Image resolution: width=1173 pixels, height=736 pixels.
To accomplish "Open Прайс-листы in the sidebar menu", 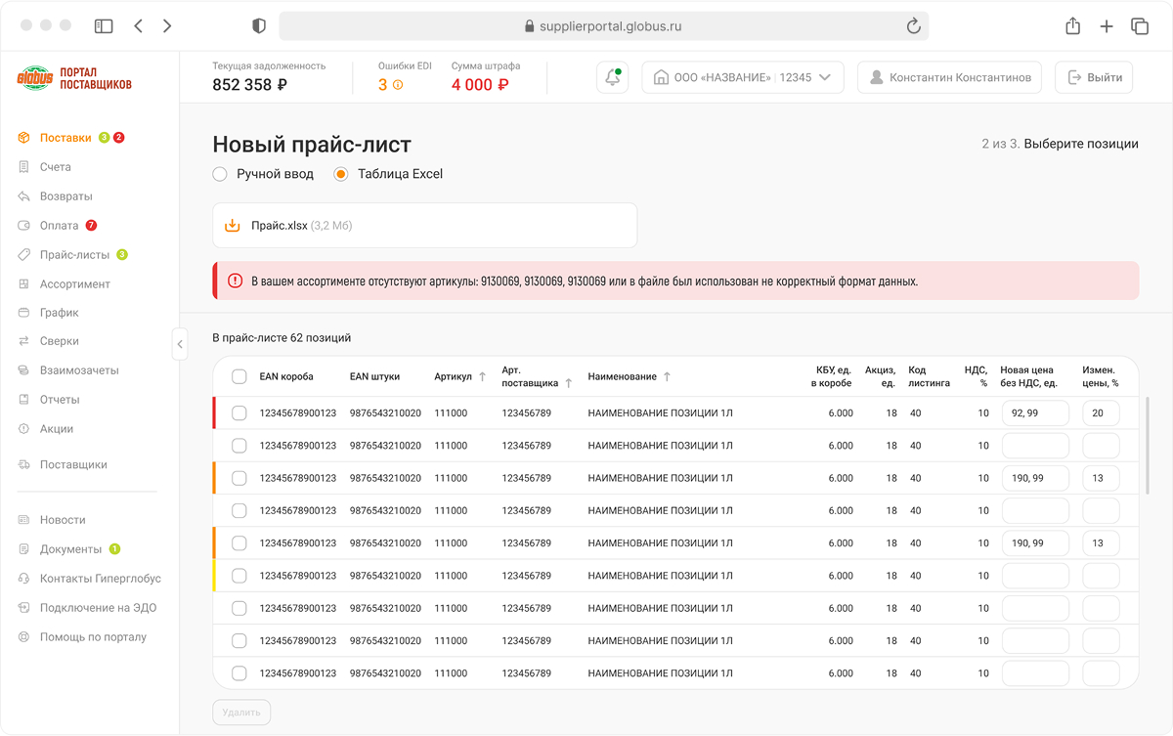I will click(73, 255).
